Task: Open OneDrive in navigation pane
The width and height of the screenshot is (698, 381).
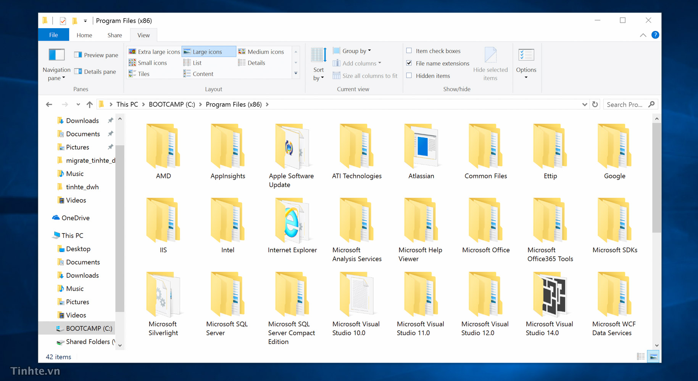Action: (x=71, y=218)
